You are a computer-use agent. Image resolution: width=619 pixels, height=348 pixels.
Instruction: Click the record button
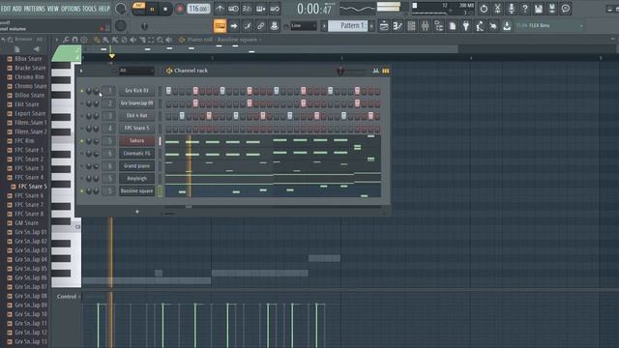180,9
